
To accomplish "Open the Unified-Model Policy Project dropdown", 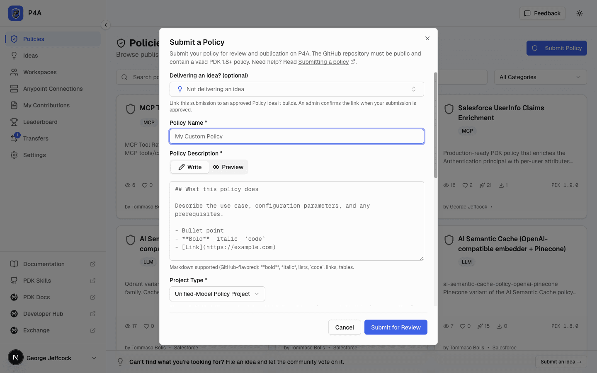I will pyautogui.click(x=217, y=294).
